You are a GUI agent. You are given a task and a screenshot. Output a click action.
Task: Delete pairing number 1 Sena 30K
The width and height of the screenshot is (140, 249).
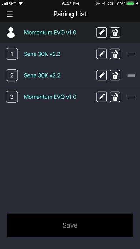click(115, 54)
